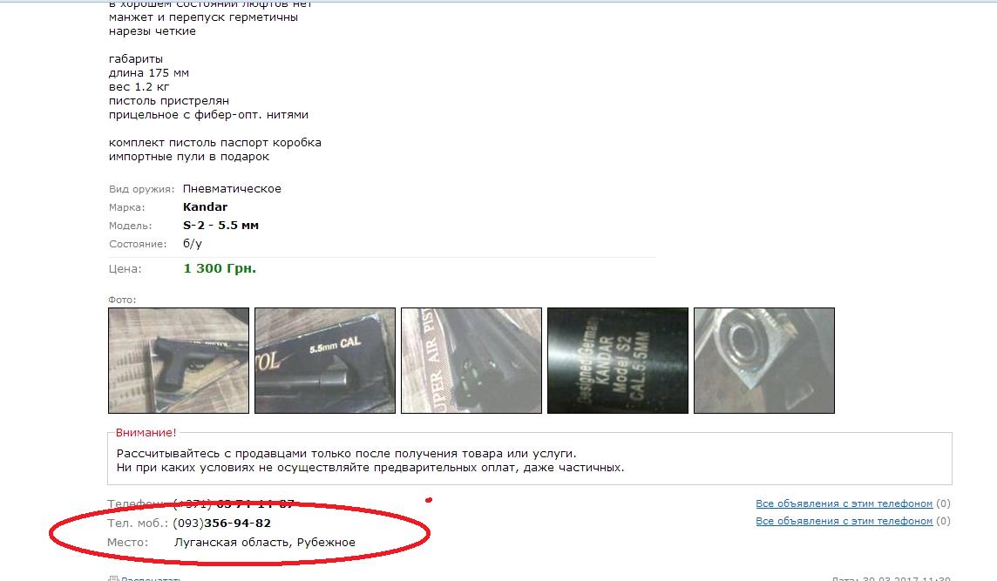Open the photo showing the 5.5mm CAL box
The image size is (997, 581).
[325, 361]
